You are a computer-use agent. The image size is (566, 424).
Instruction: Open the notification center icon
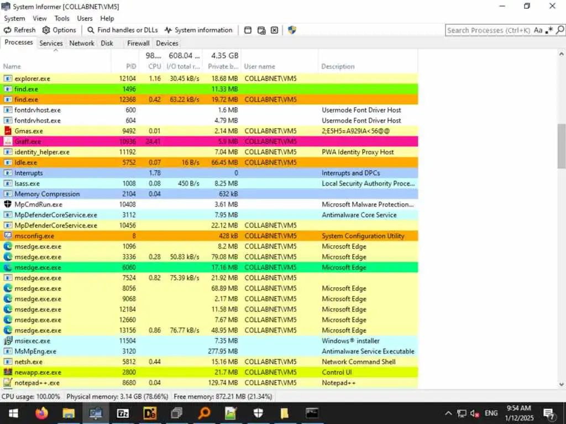[x=549, y=414]
